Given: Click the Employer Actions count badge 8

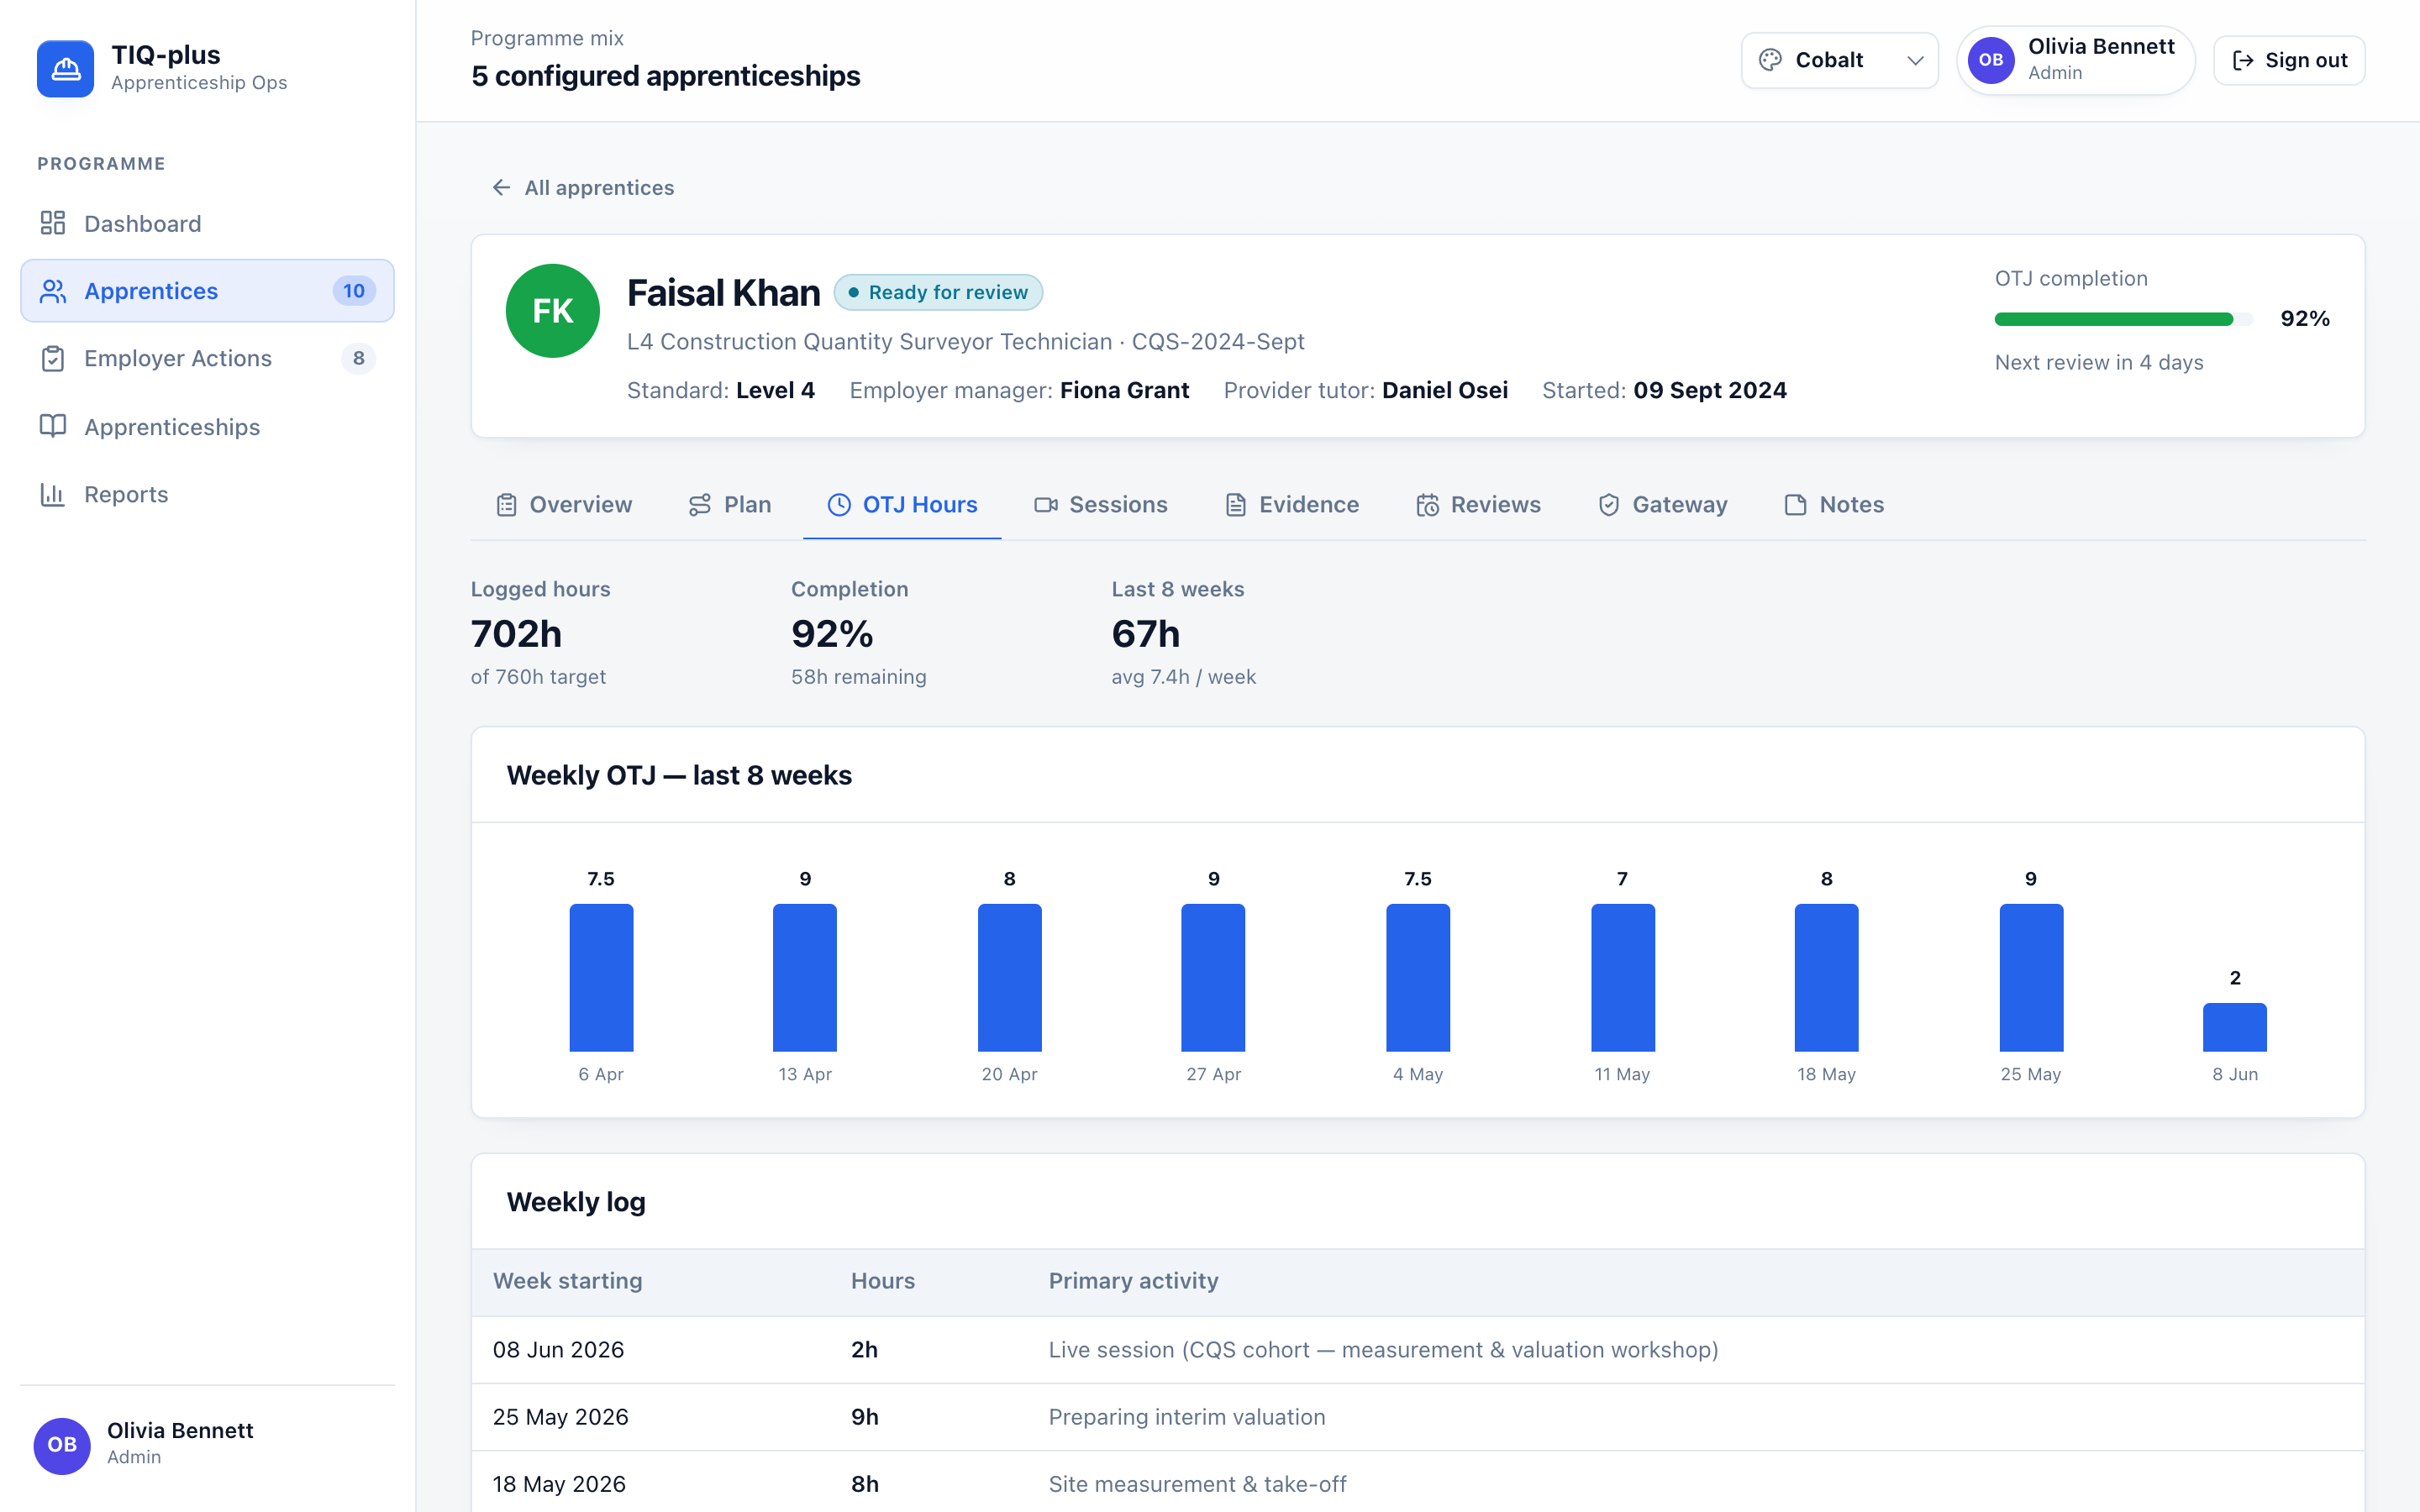Looking at the screenshot, I should click(358, 358).
